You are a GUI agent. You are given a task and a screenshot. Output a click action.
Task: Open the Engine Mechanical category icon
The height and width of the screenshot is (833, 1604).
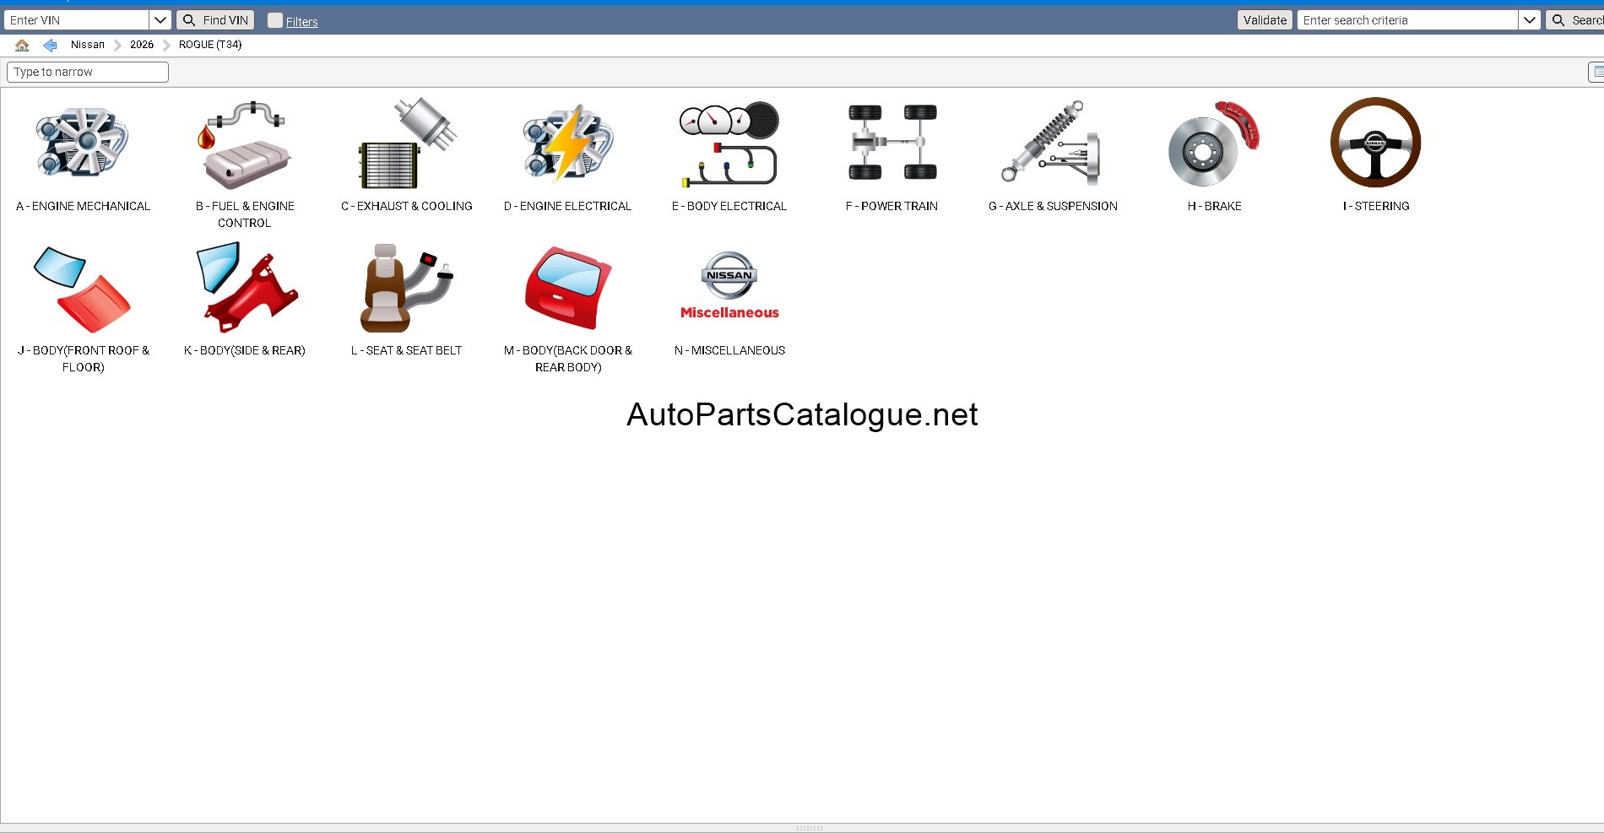[83, 143]
